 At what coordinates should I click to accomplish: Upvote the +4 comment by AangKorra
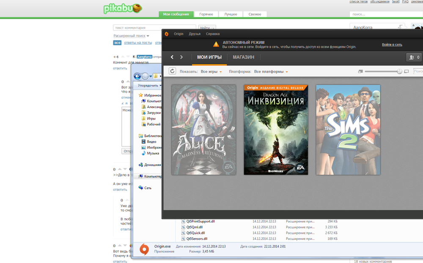click(x=123, y=57)
